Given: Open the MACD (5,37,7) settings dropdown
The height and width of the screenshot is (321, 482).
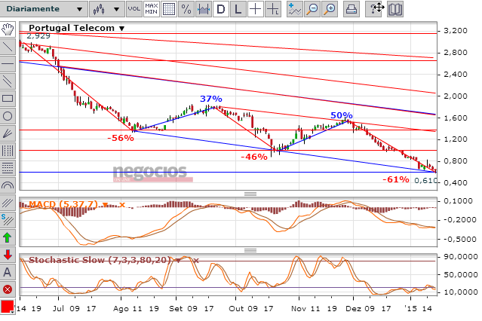Looking at the screenshot, I should 106,205.
